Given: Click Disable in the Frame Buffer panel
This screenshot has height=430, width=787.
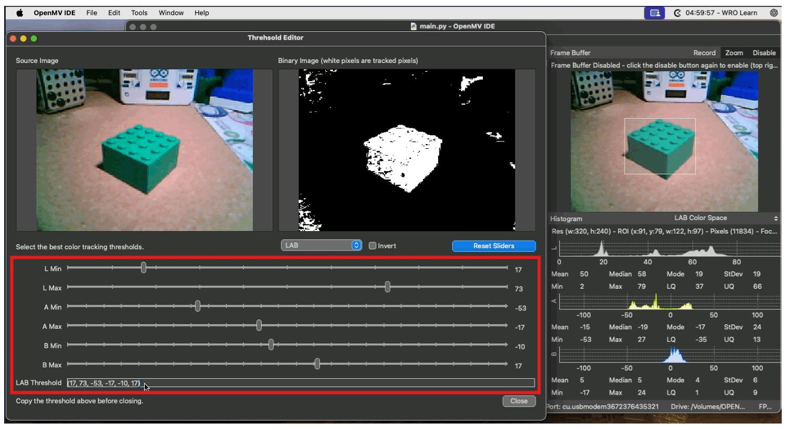Looking at the screenshot, I should click(x=764, y=53).
